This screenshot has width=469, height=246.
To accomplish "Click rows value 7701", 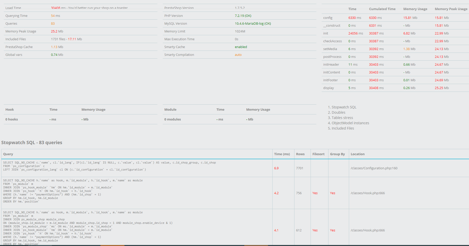I will 299,168.
